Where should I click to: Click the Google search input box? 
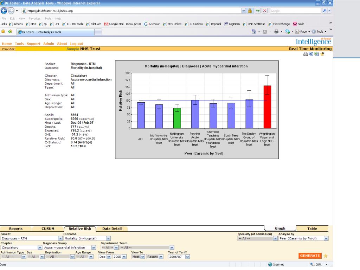[x=295, y=11]
